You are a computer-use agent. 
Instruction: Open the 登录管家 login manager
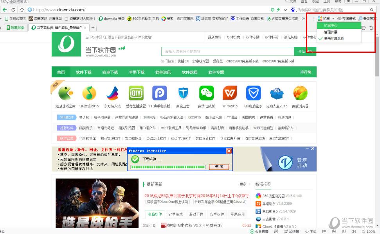(x=370, y=18)
